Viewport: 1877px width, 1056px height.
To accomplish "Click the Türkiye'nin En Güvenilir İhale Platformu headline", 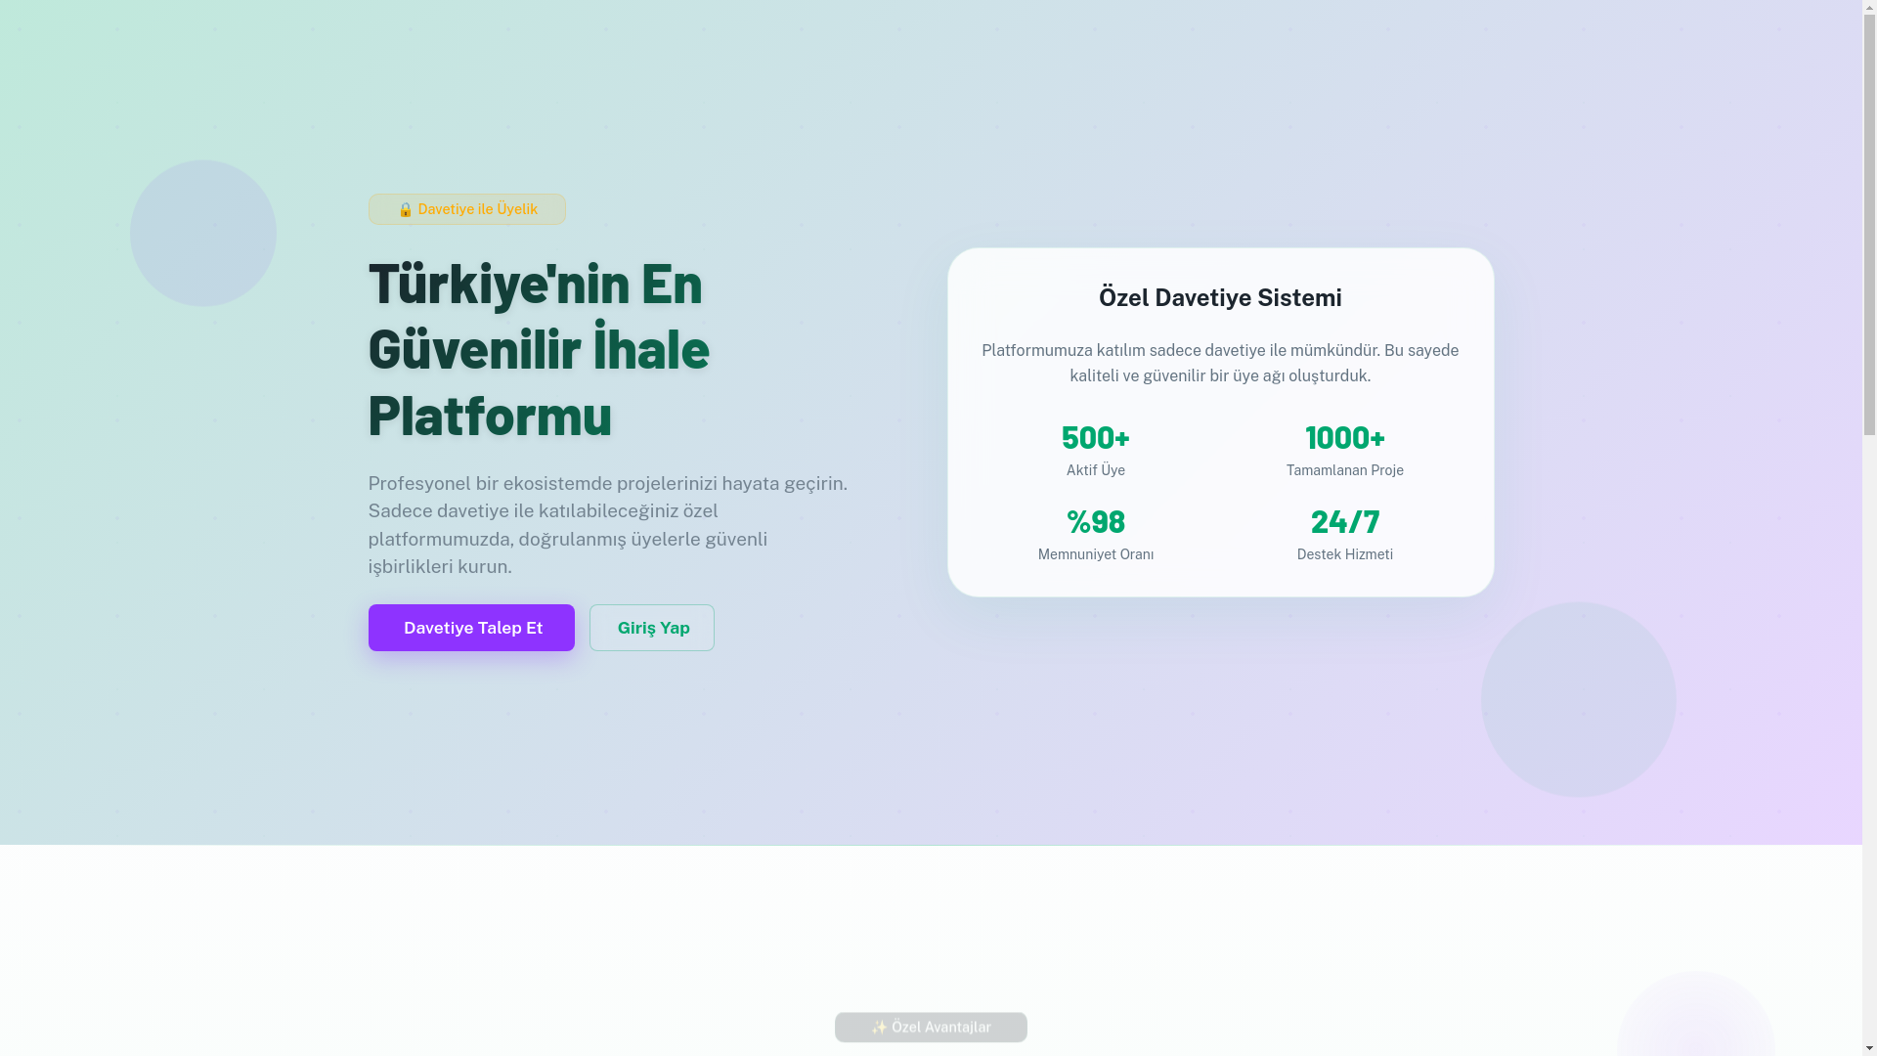I will click(539, 349).
